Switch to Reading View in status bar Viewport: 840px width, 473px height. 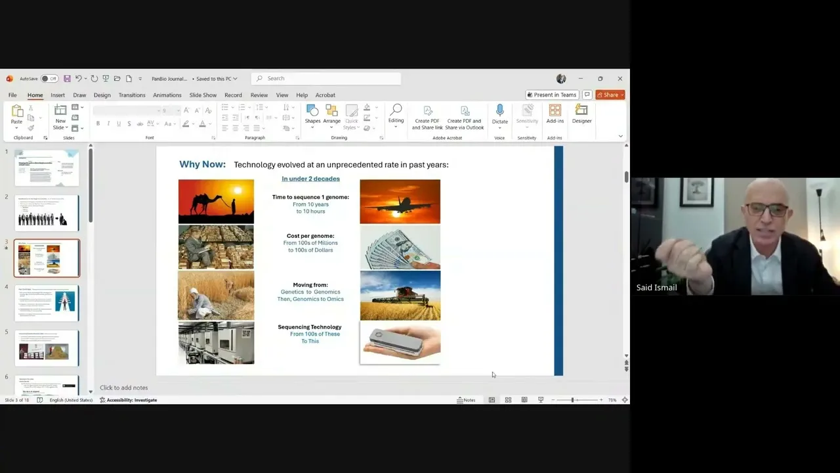(524, 400)
